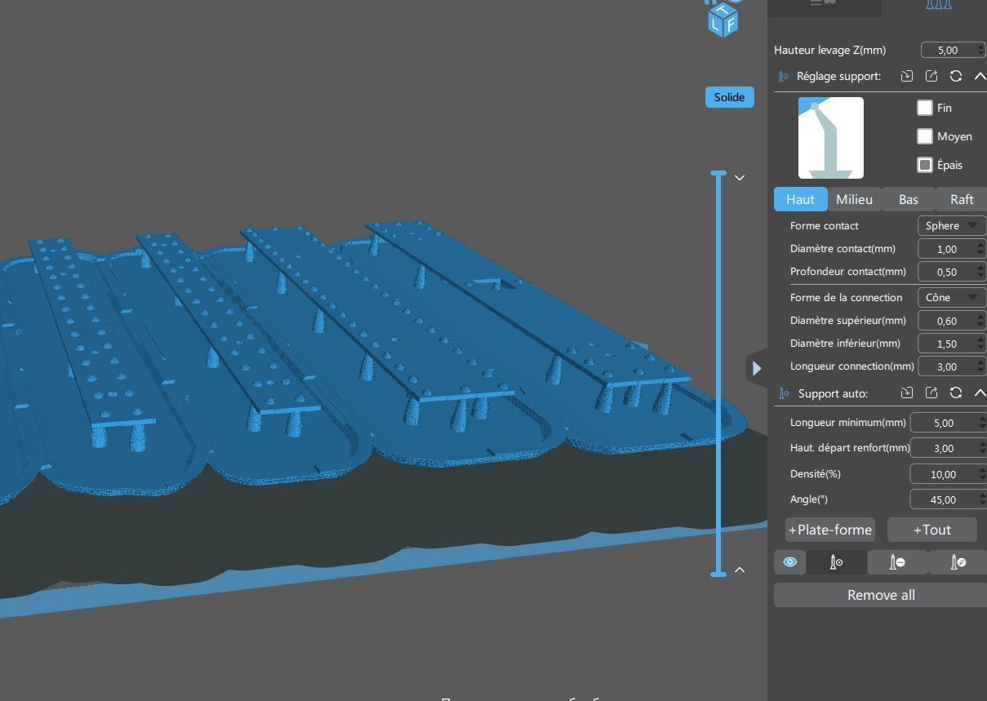The width and height of the screenshot is (987, 701).
Task: Open the Raft tab
Action: point(962,199)
